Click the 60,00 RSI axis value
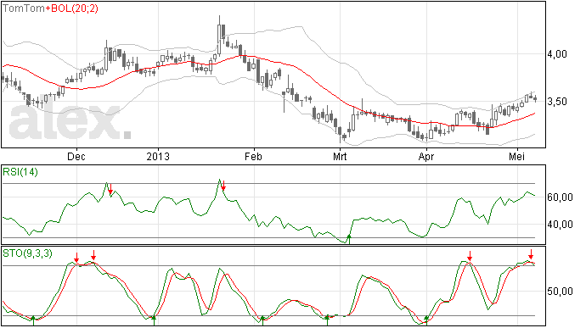The image size is (586, 328). [560, 197]
